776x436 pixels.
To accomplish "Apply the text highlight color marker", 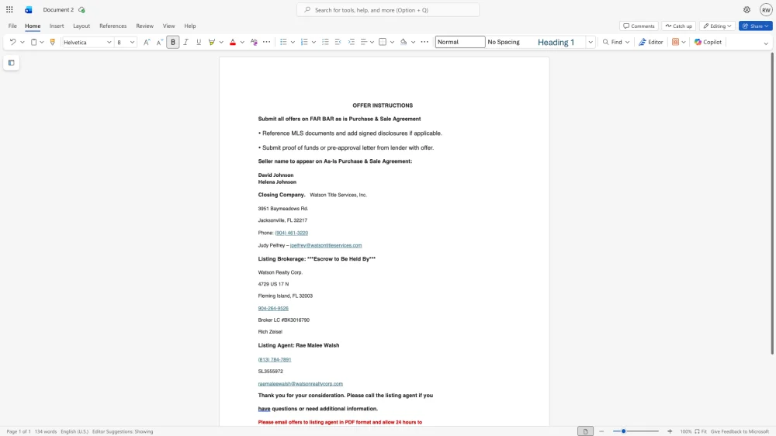I will (212, 42).
